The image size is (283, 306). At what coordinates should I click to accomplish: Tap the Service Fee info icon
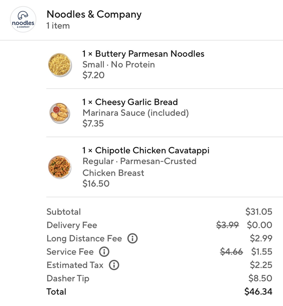coord(104,252)
